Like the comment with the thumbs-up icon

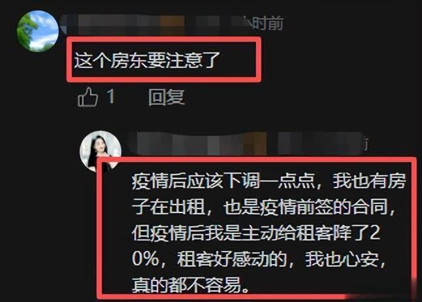click(88, 97)
